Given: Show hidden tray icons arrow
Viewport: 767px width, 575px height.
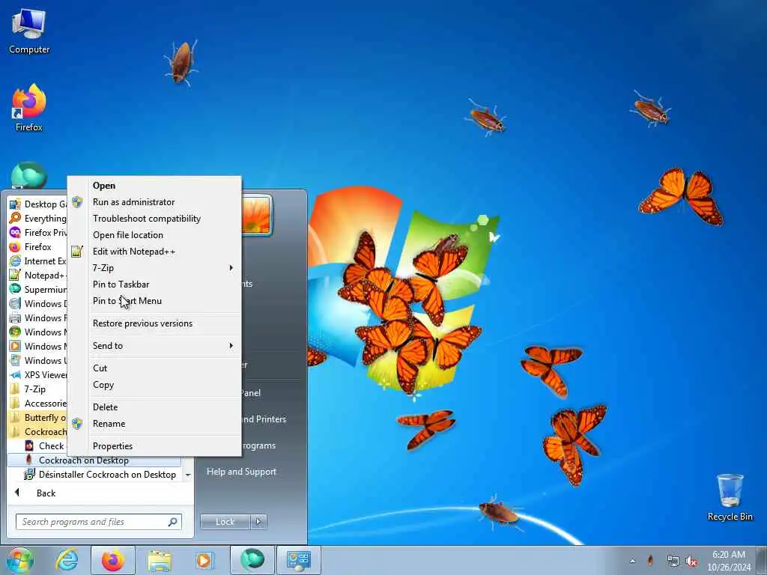Looking at the screenshot, I should click(632, 561).
